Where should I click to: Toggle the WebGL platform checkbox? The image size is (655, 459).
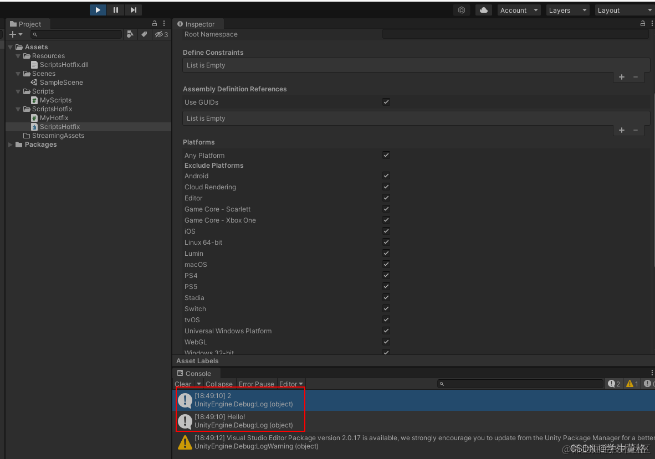point(386,342)
